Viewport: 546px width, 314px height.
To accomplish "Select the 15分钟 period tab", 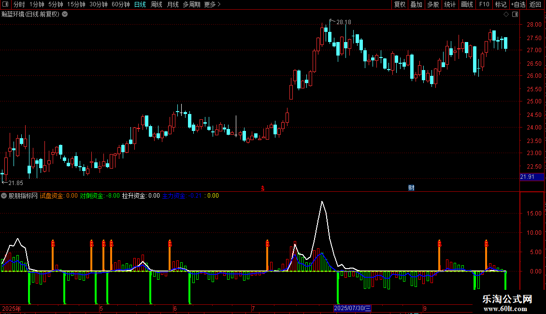I will 76,4.
